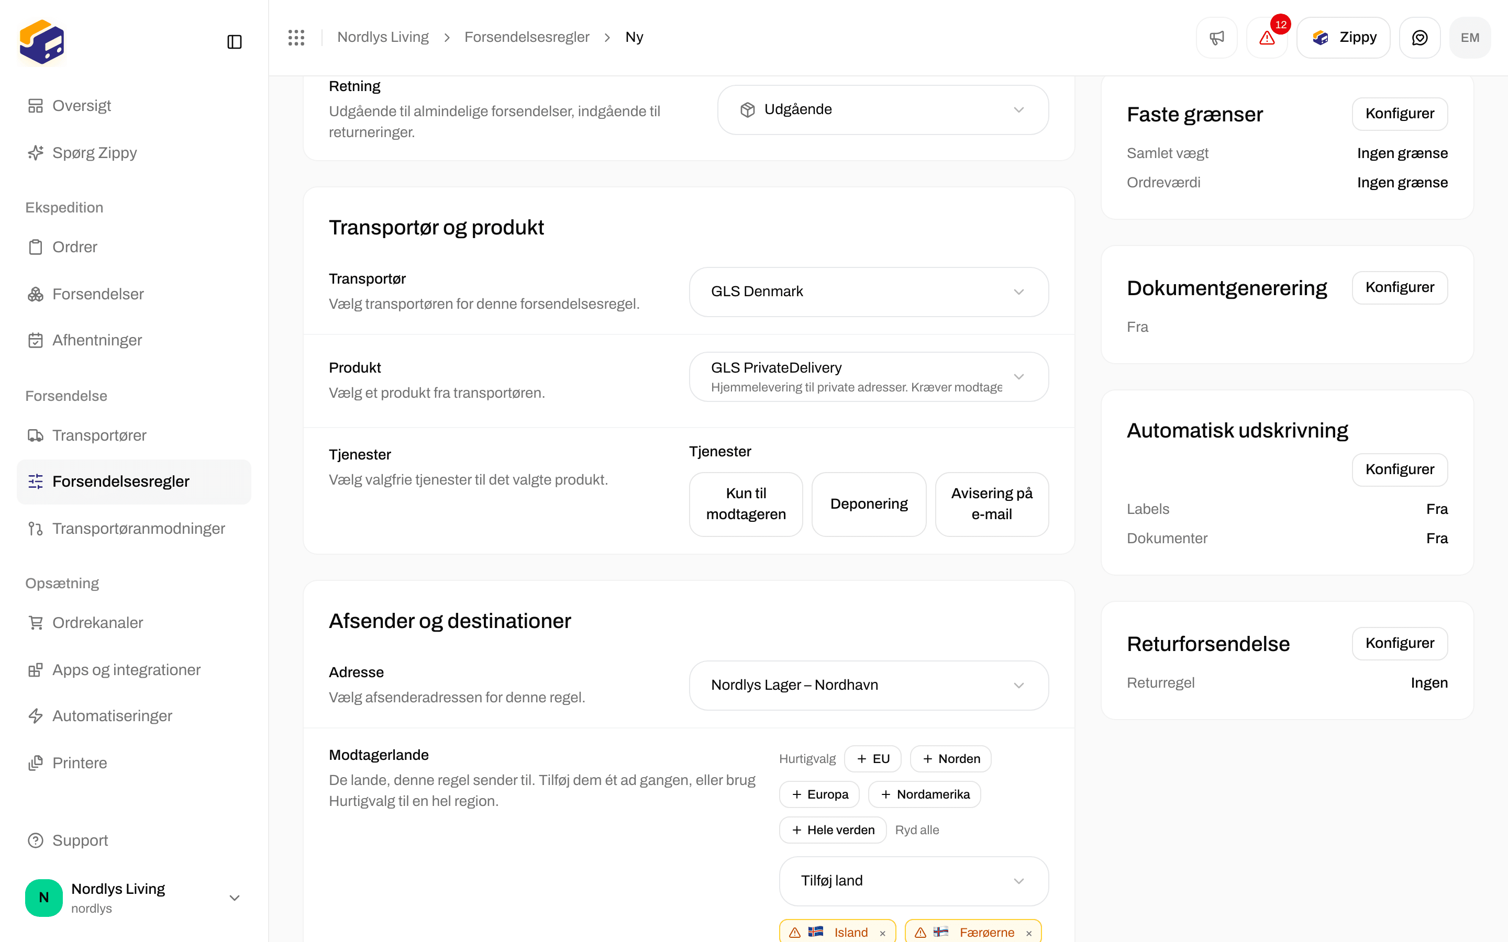This screenshot has width=1508, height=942.
Task: Open Automatiseringer in sidebar
Action: [x=134, y=716]
